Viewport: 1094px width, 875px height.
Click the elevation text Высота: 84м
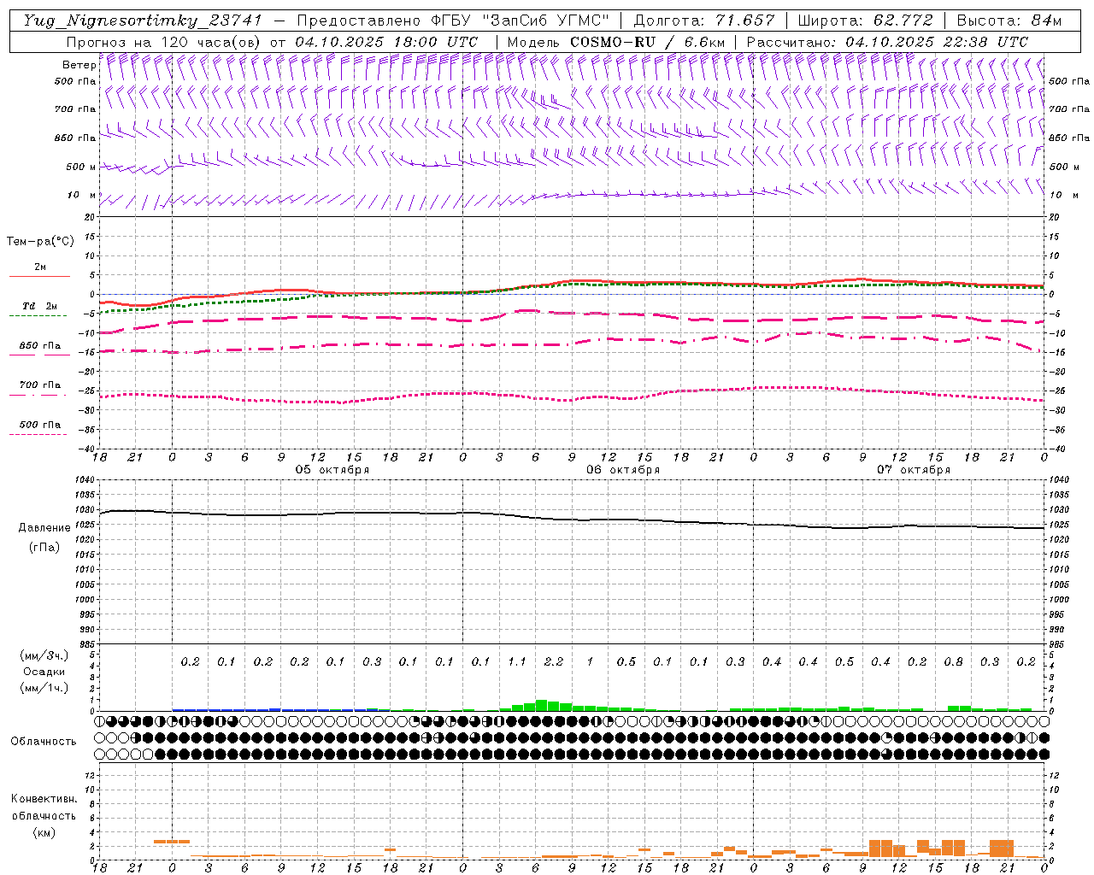1009,21
